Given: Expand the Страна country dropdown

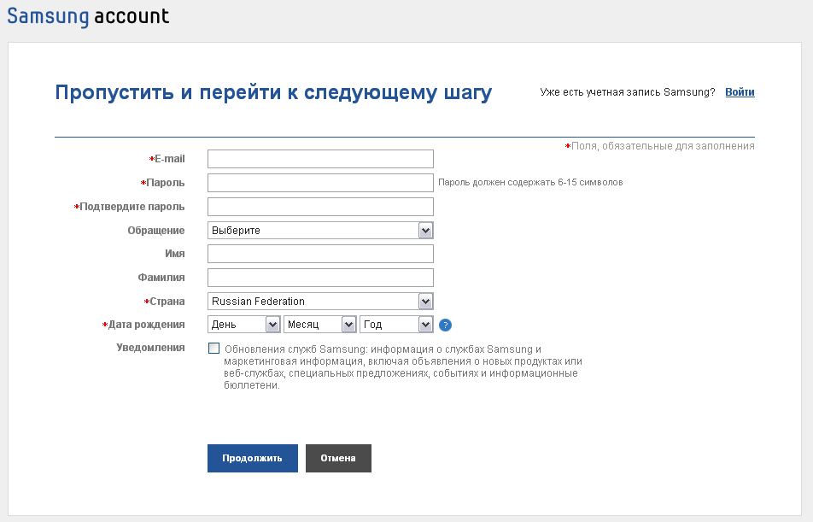Looking at the screenshot, I should (320, 301).
